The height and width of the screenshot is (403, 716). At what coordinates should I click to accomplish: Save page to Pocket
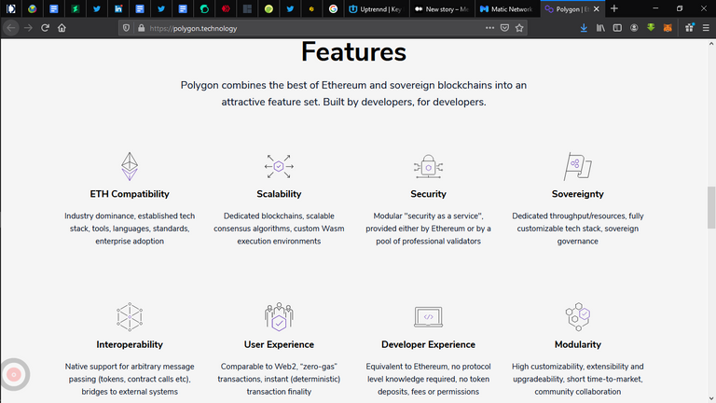(x=504, y=28)
